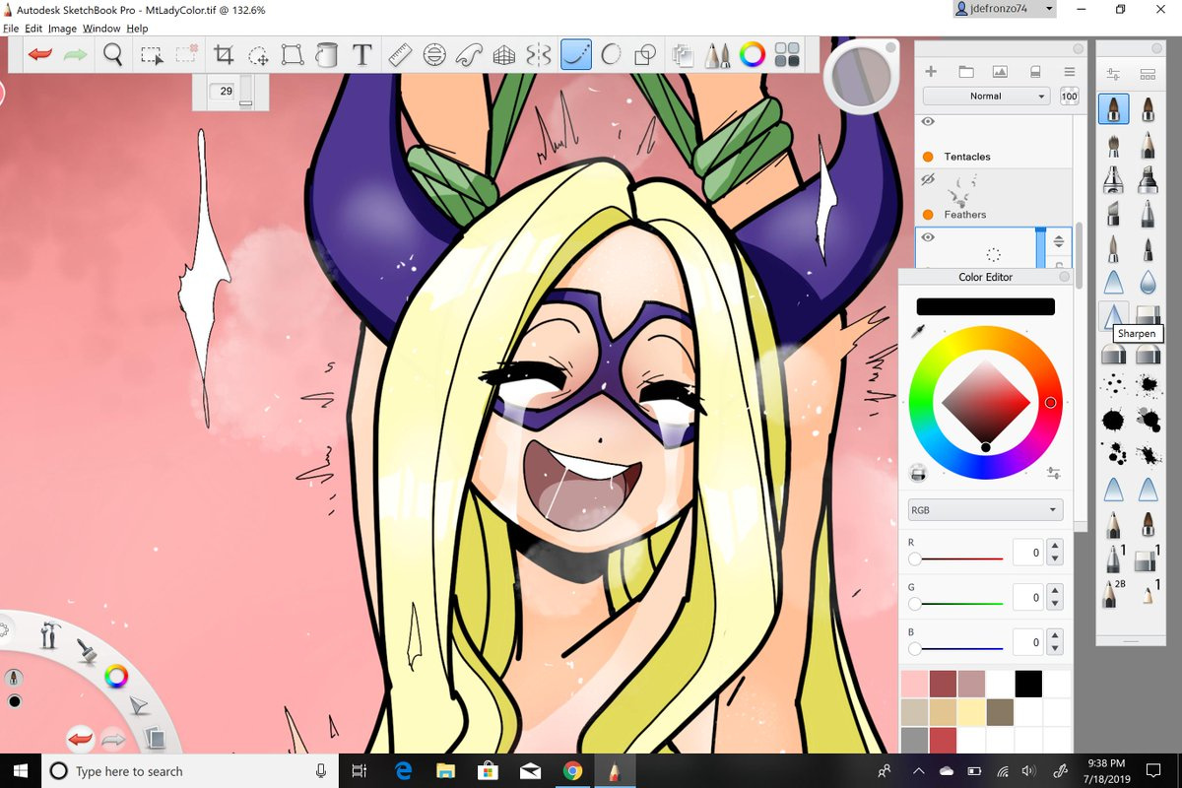This screenshot has height=788, width=1182.
Task: Expand the RGB color mode dropdown
Action: click(985, 510)
